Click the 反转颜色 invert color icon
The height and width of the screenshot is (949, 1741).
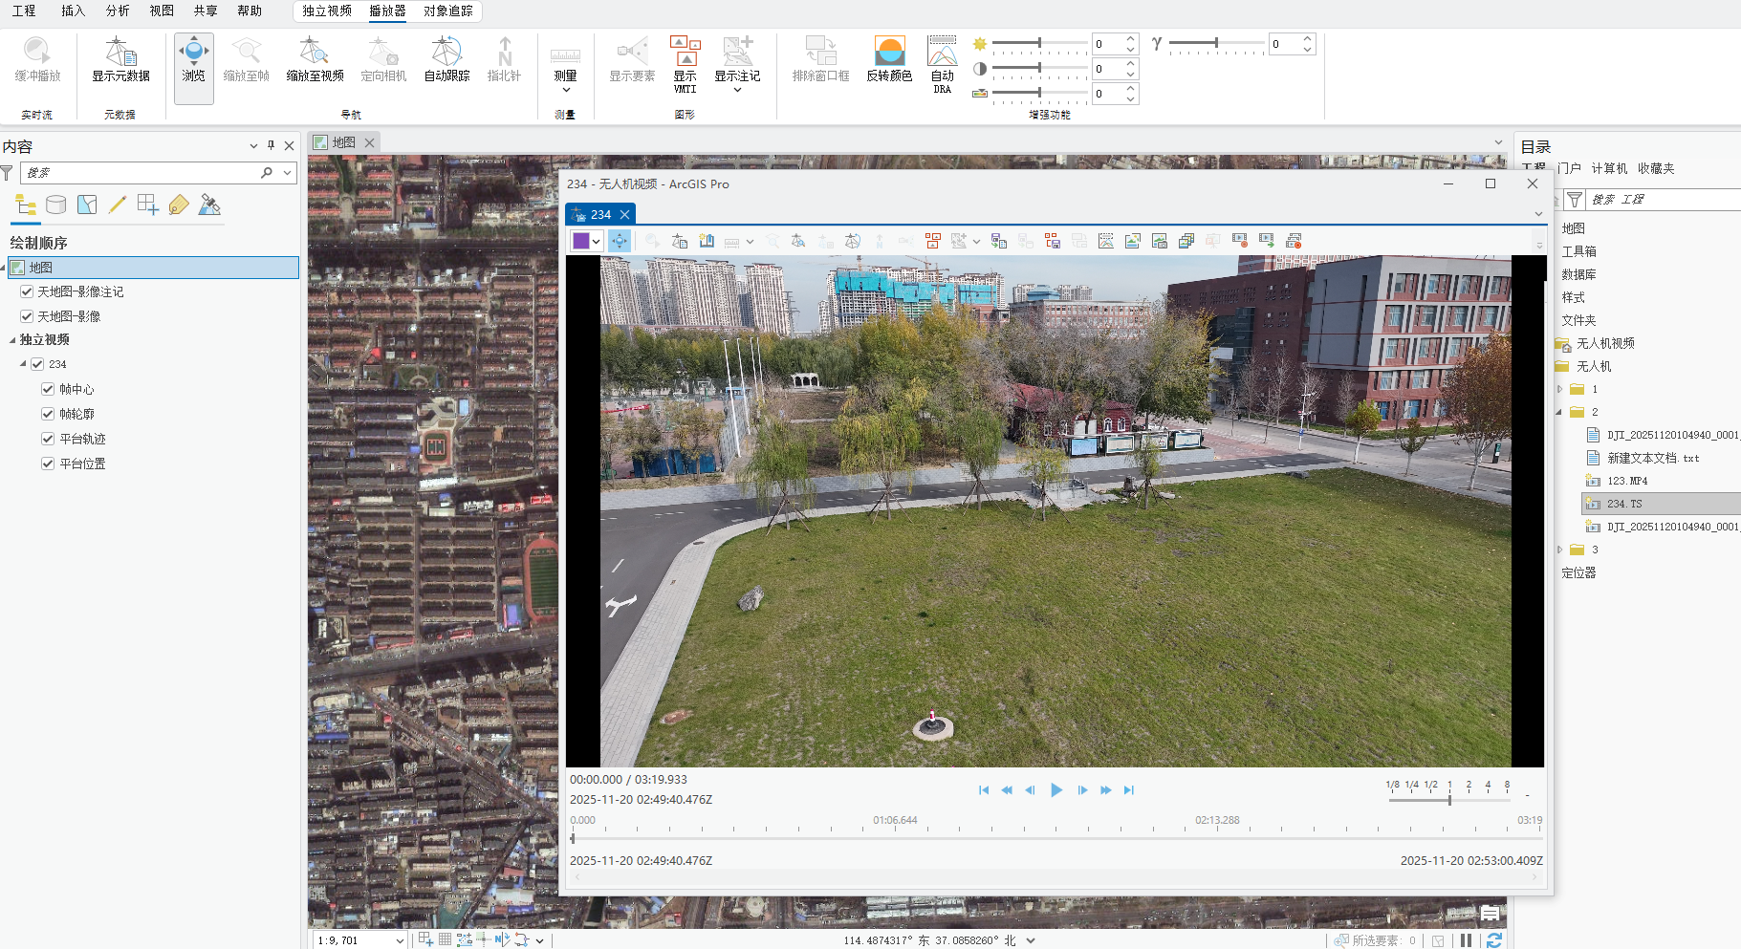(889, 59)
